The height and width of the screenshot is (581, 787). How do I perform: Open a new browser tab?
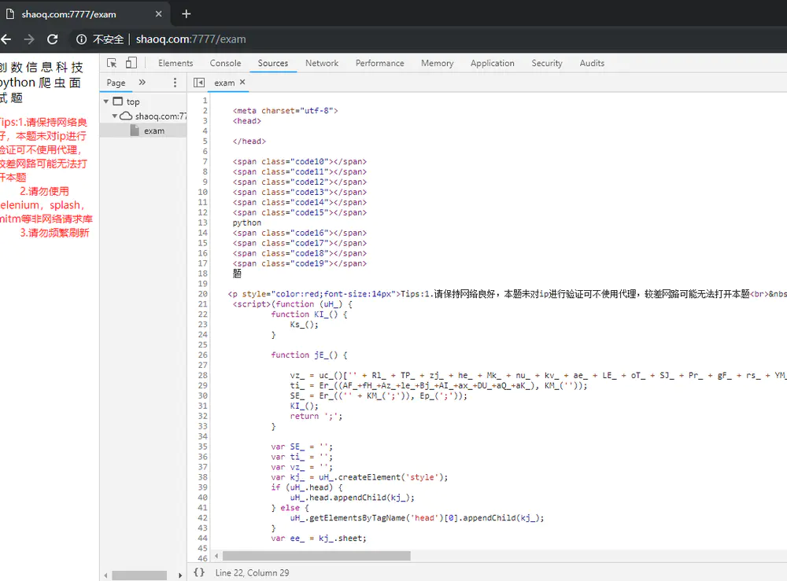[187, 13]
